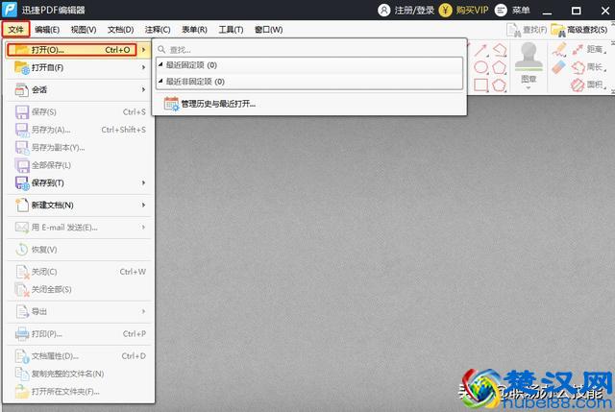Choose 关闭(C) Ctrl+W menu entry
Viewport: 615px width, 412px height.
point(79,272)
